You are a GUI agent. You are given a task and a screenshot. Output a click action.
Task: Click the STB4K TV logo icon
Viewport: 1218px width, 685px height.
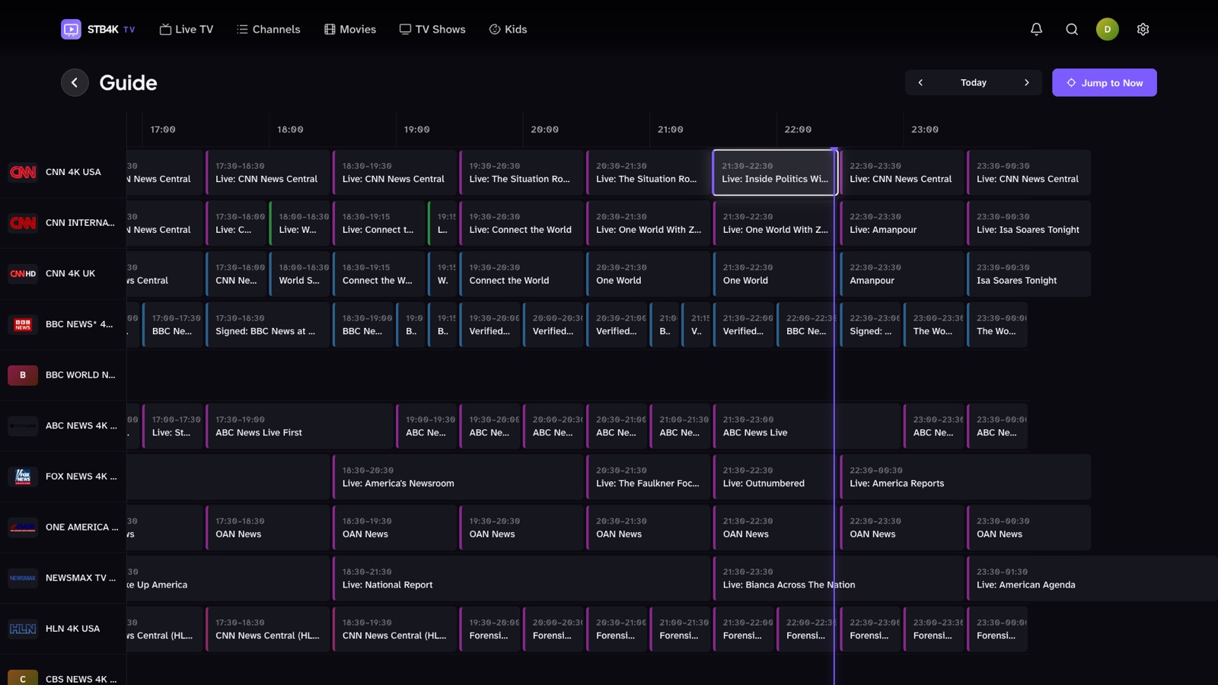pyautogui.click(x=71, y=30)
